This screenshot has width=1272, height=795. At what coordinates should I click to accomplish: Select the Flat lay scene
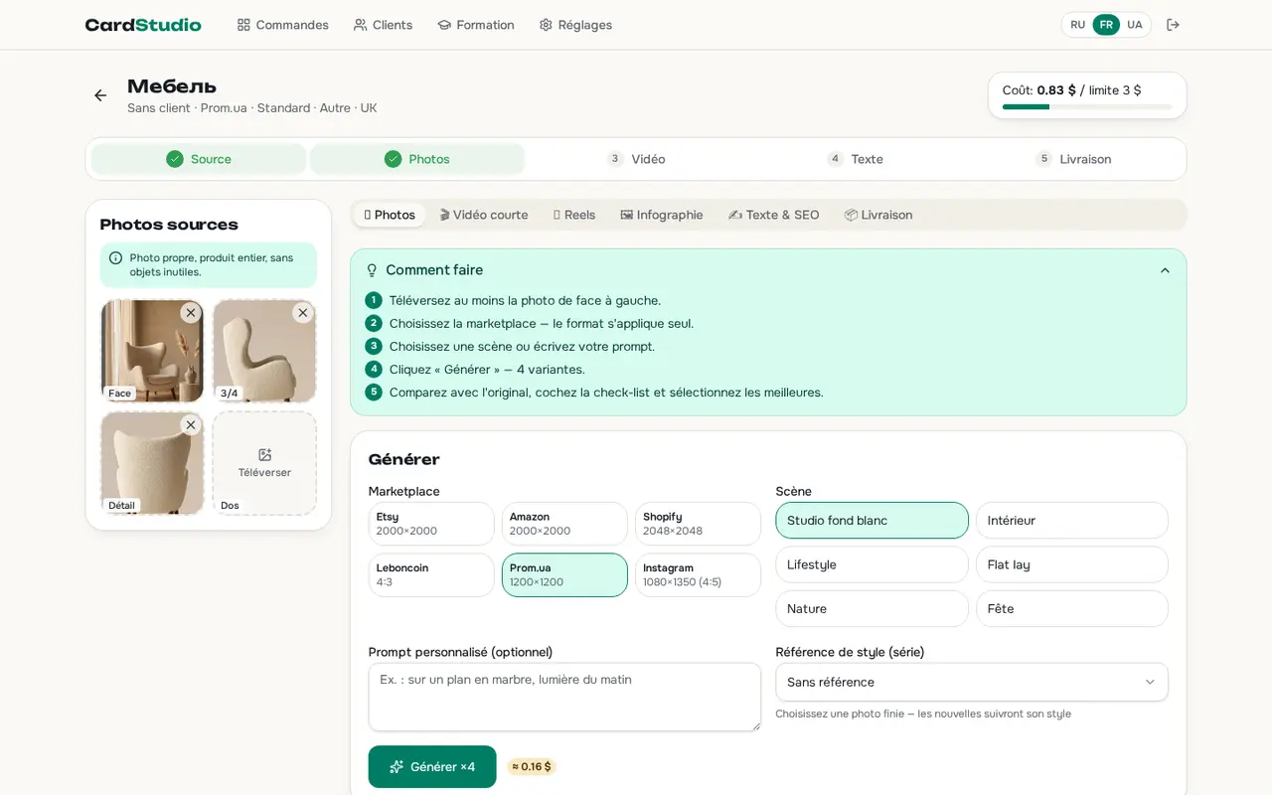click(1072, 564)
